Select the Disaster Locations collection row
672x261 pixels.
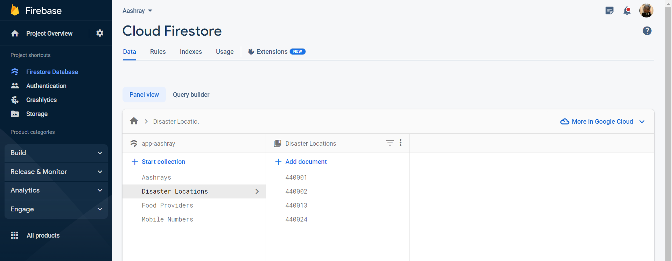194,191
